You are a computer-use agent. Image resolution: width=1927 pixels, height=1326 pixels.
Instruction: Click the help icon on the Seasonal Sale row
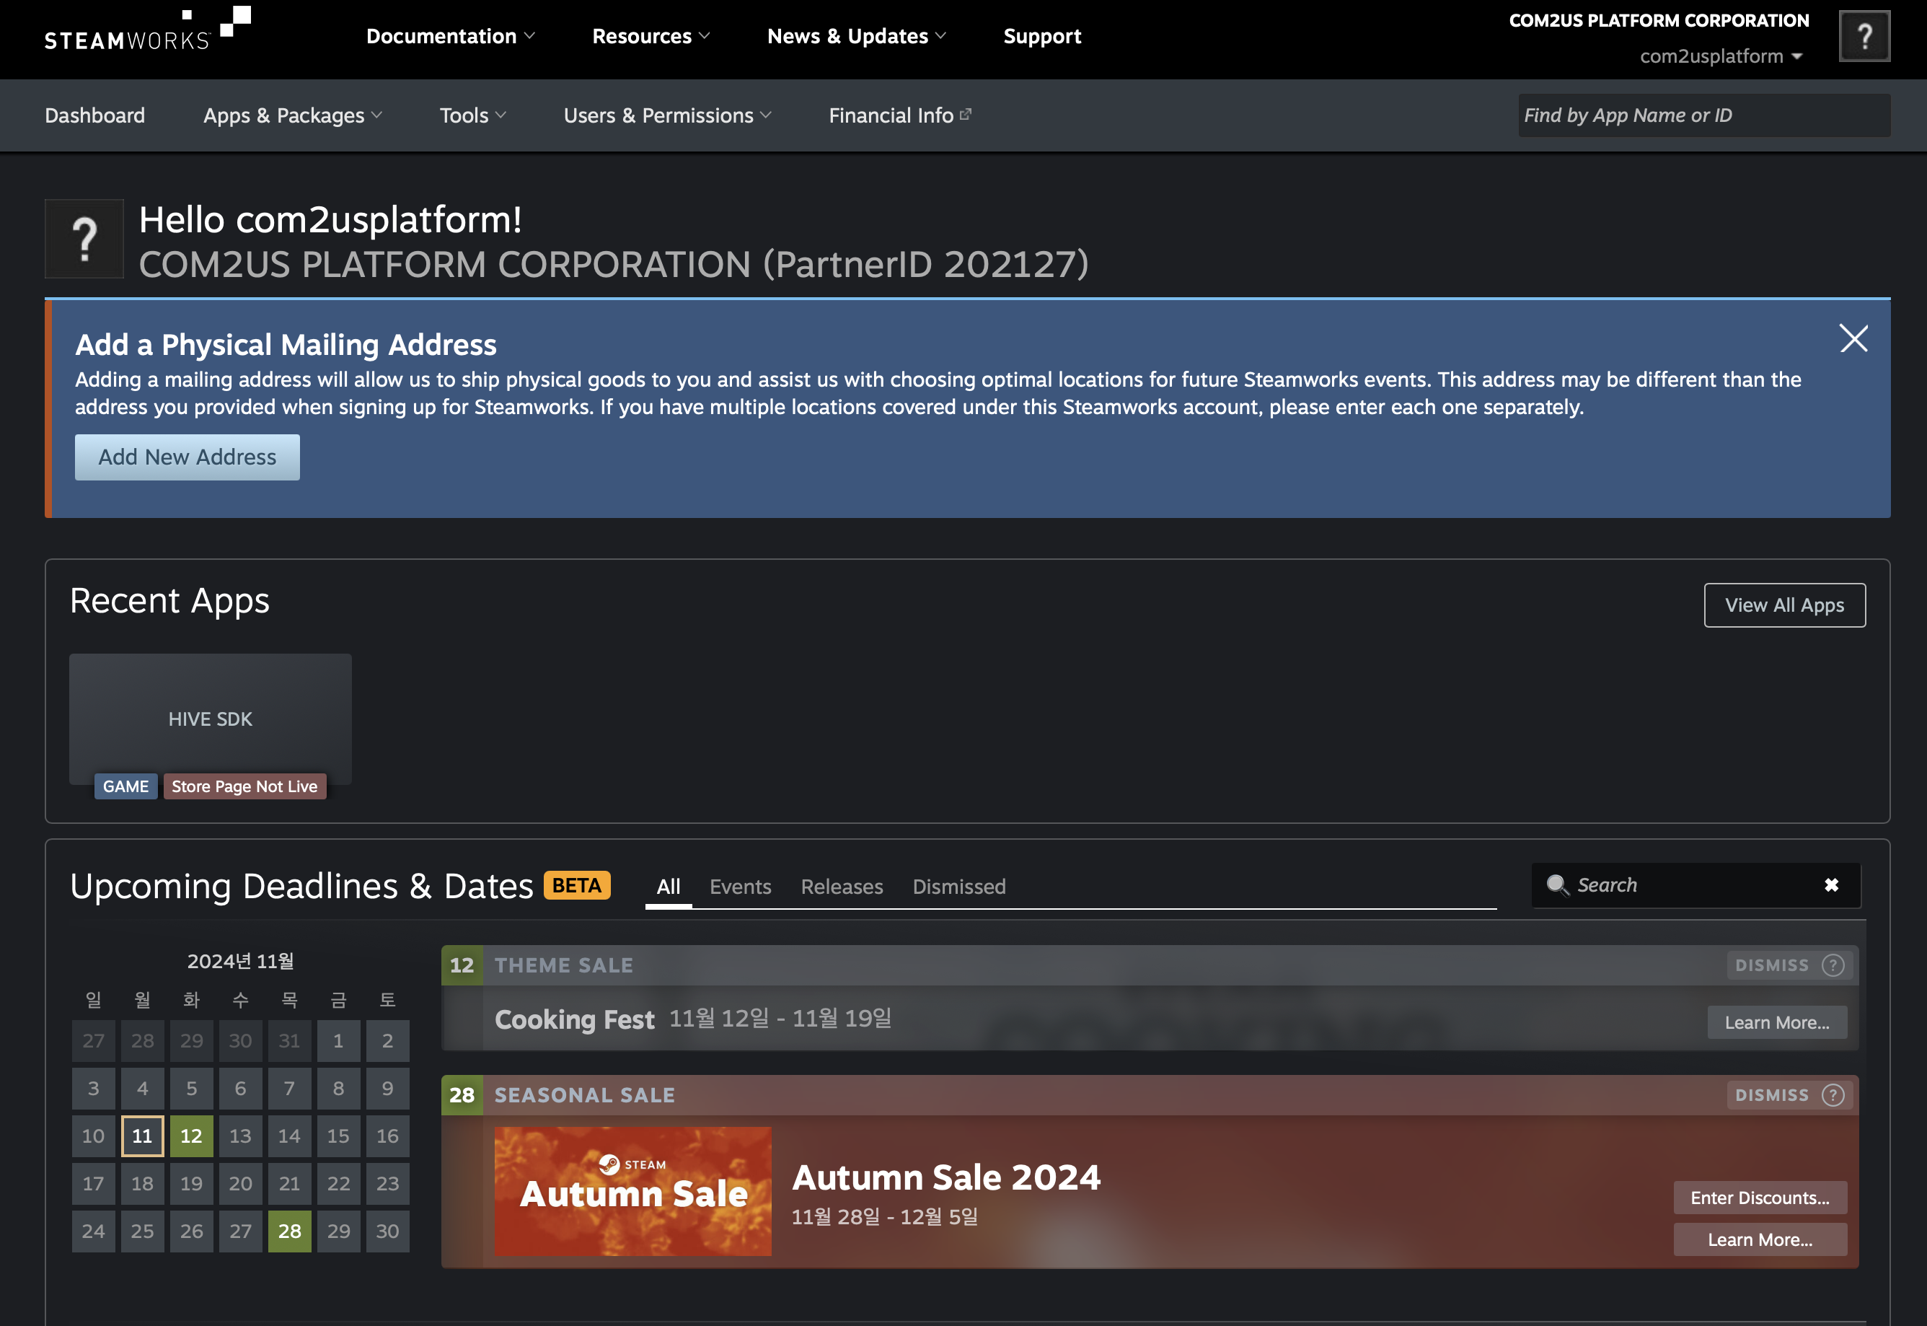1833,1095
